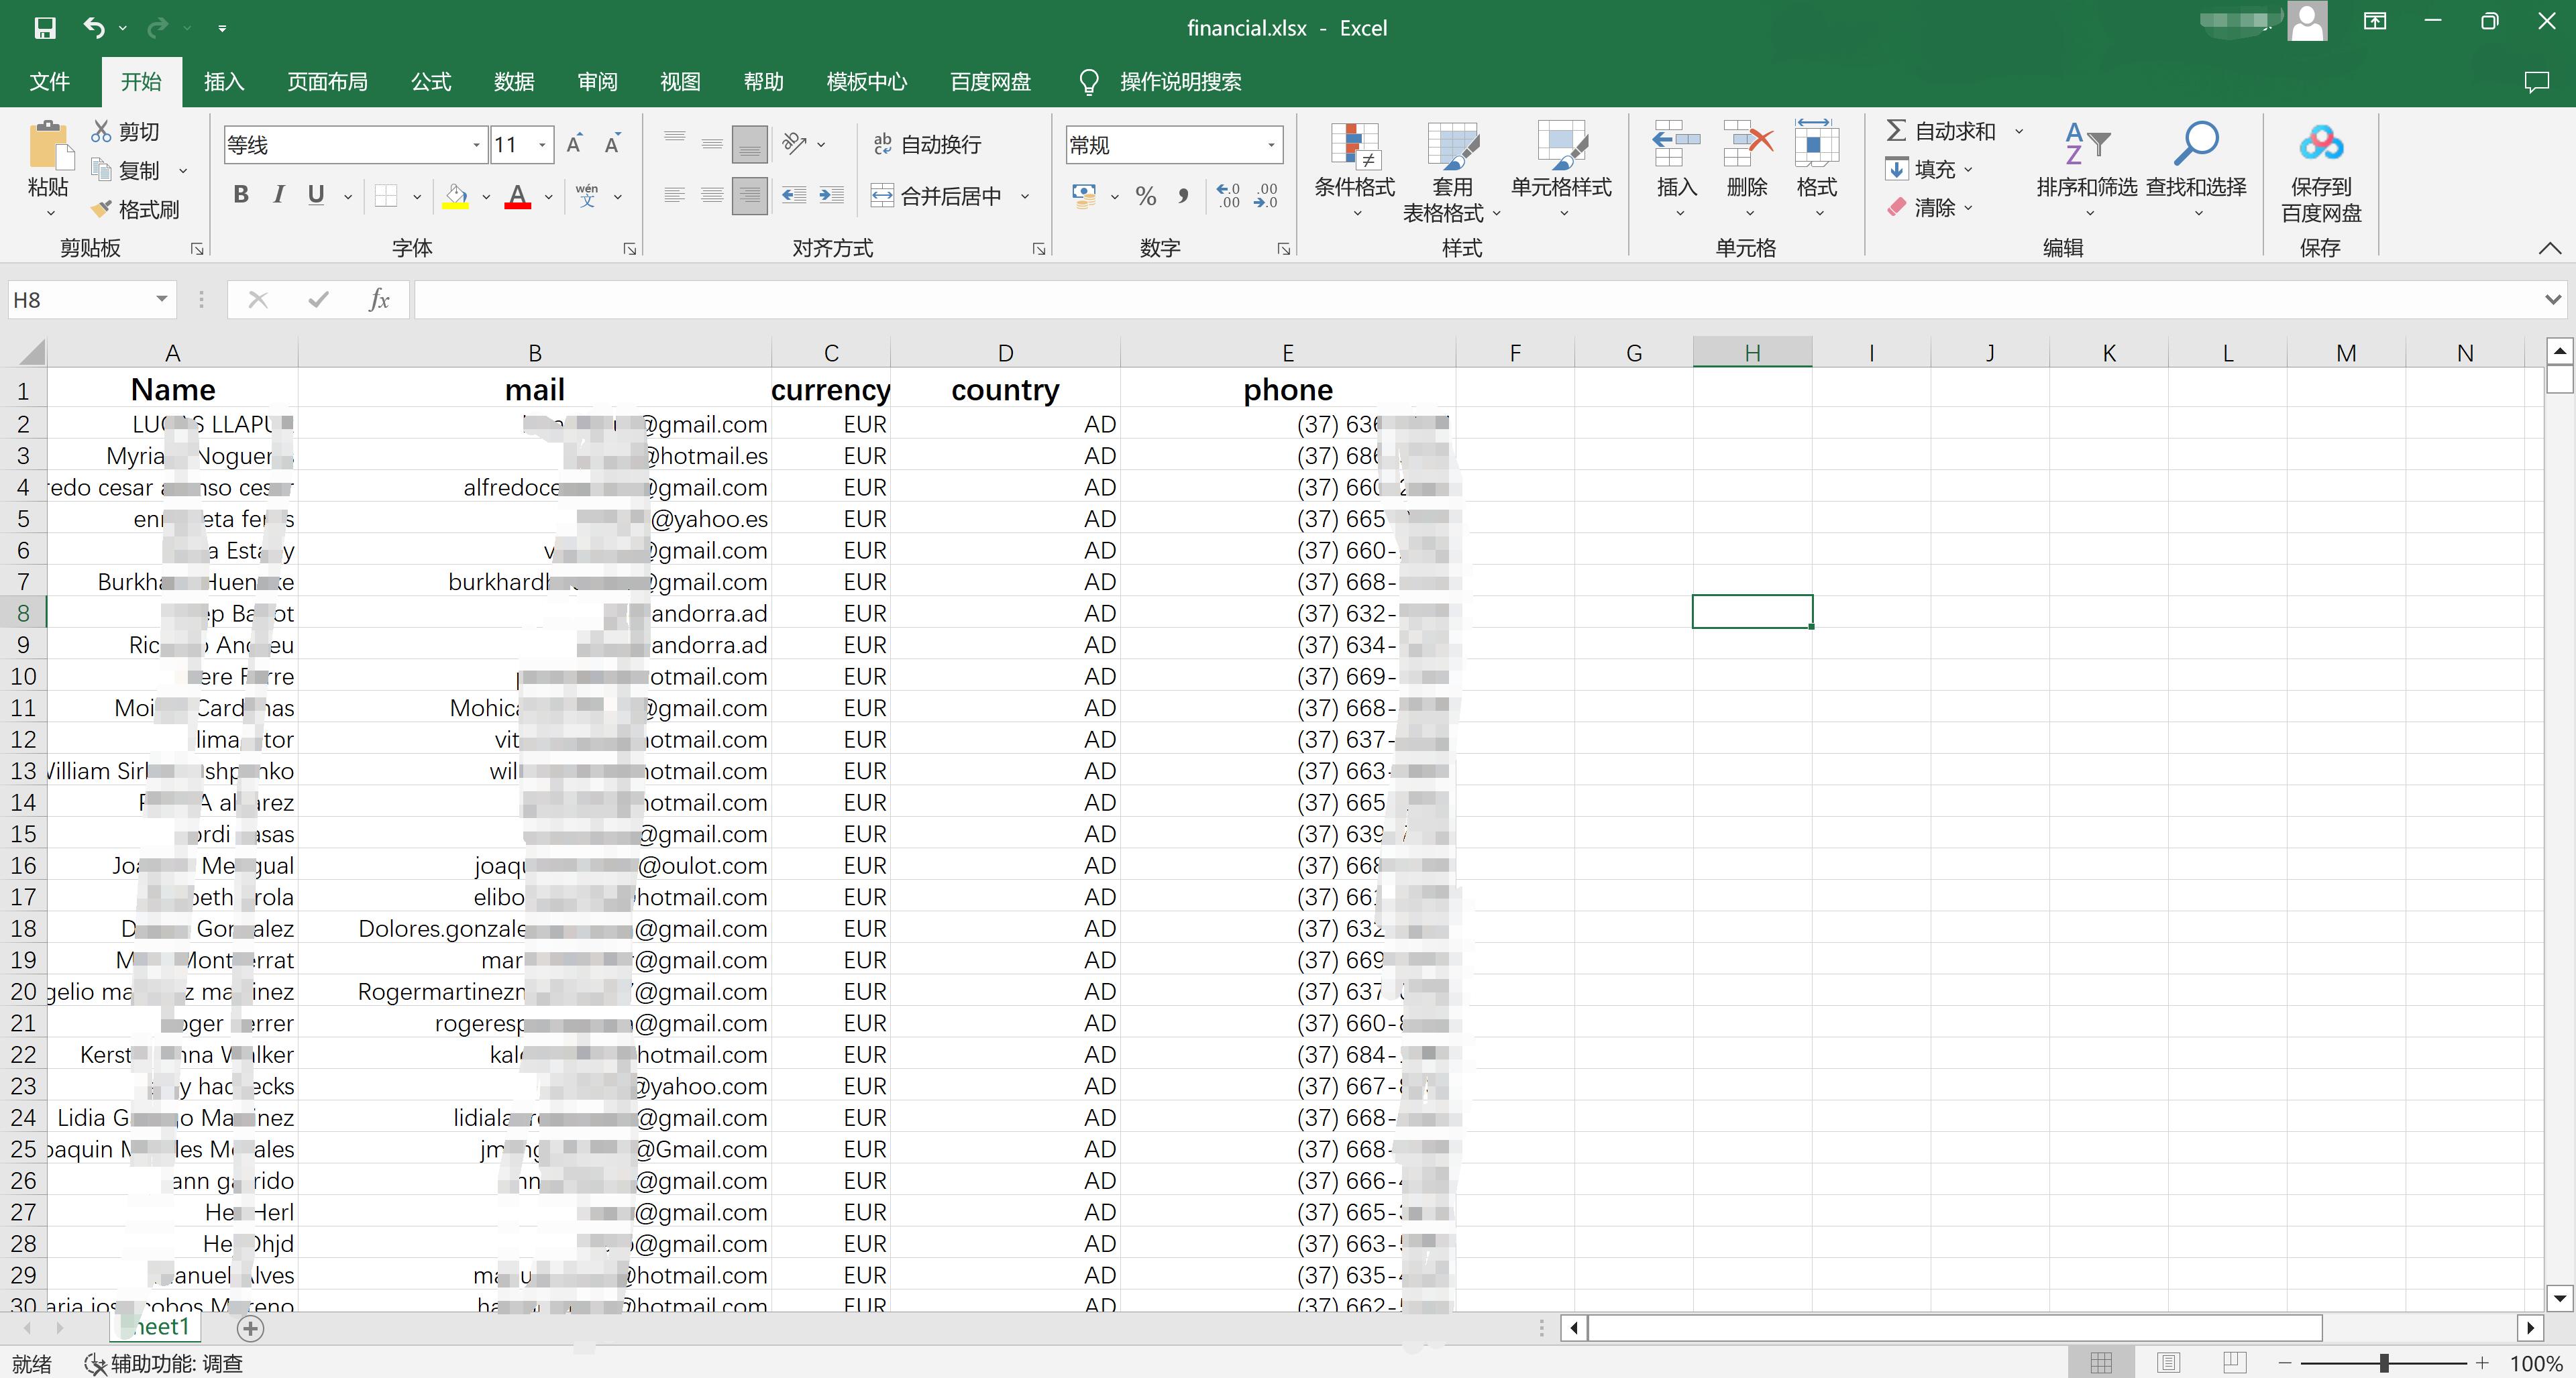Switch to Page Layout view in status bar

tap(2168, 1362)
